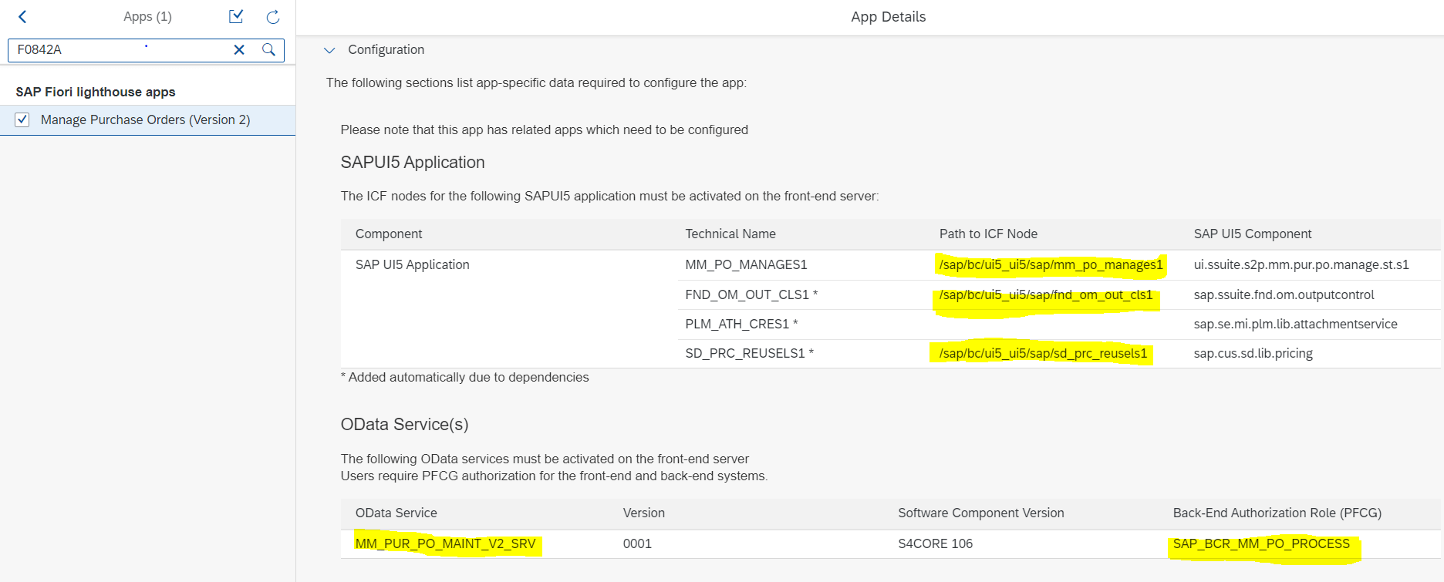The width and height of the screenshot is (1444, 582).
Task: Uncheck Manage Purchase Orders (Version 2)
Action: 22,119
